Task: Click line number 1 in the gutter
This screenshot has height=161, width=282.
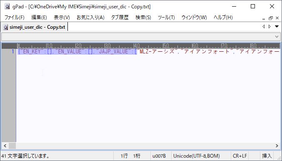Action: (x=12, y=51)
